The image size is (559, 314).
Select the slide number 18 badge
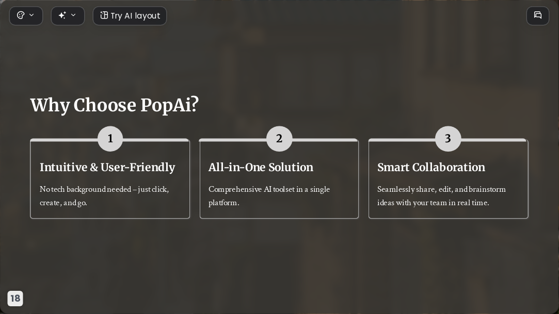click(15, 299)
